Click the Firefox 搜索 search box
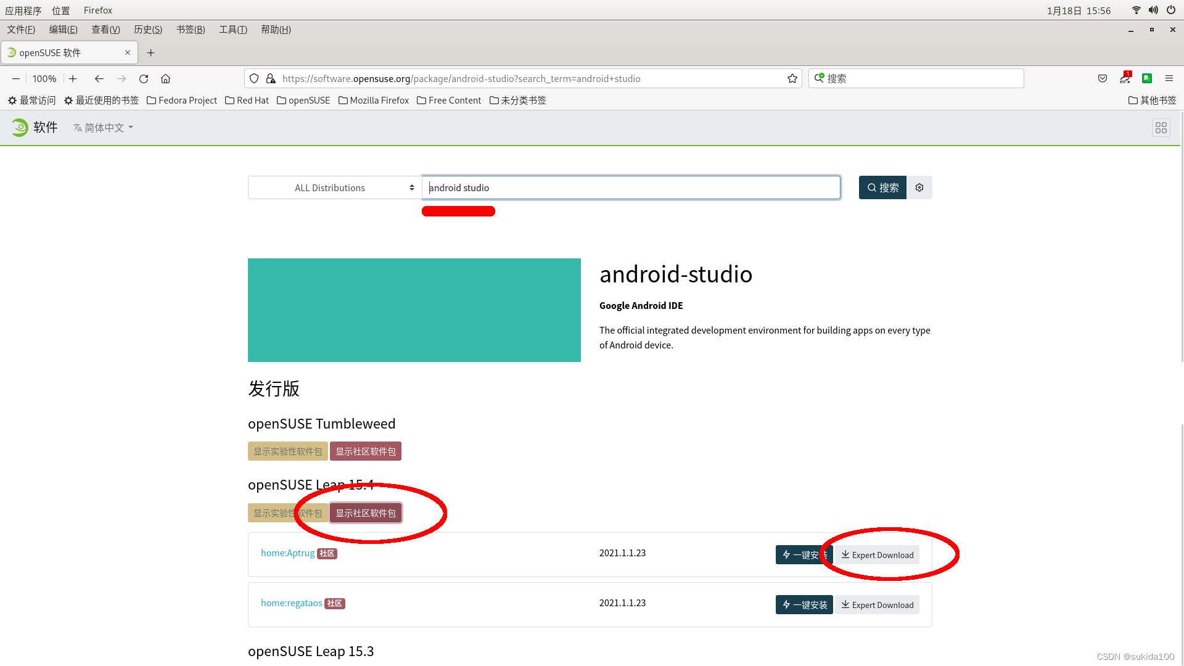Viewport: 1184px width, 666px height. [916, 78]
